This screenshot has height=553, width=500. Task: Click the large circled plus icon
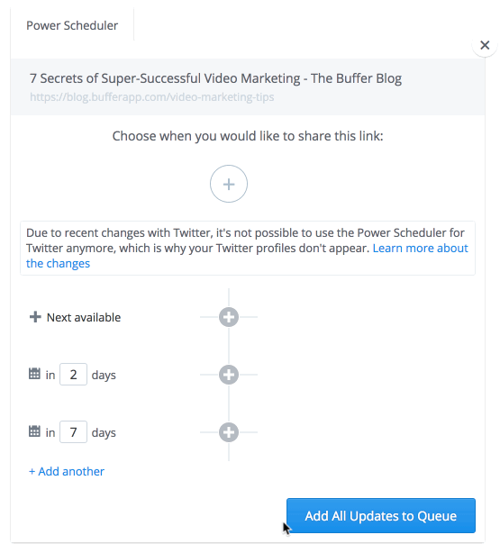tap(229, 184)
